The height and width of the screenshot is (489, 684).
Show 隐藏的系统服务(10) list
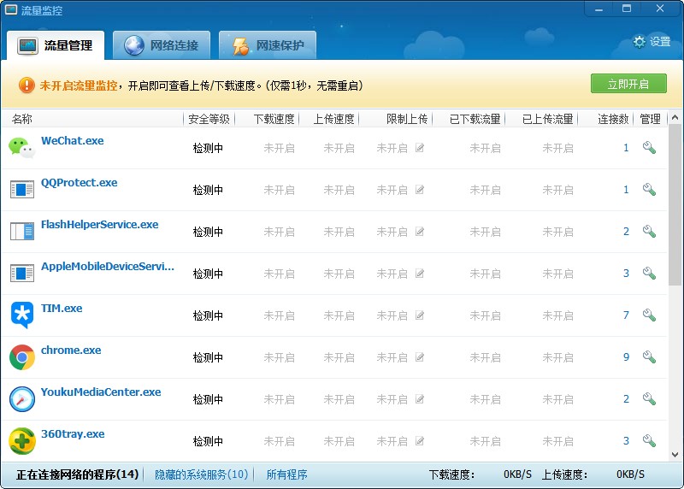point(202,474)
